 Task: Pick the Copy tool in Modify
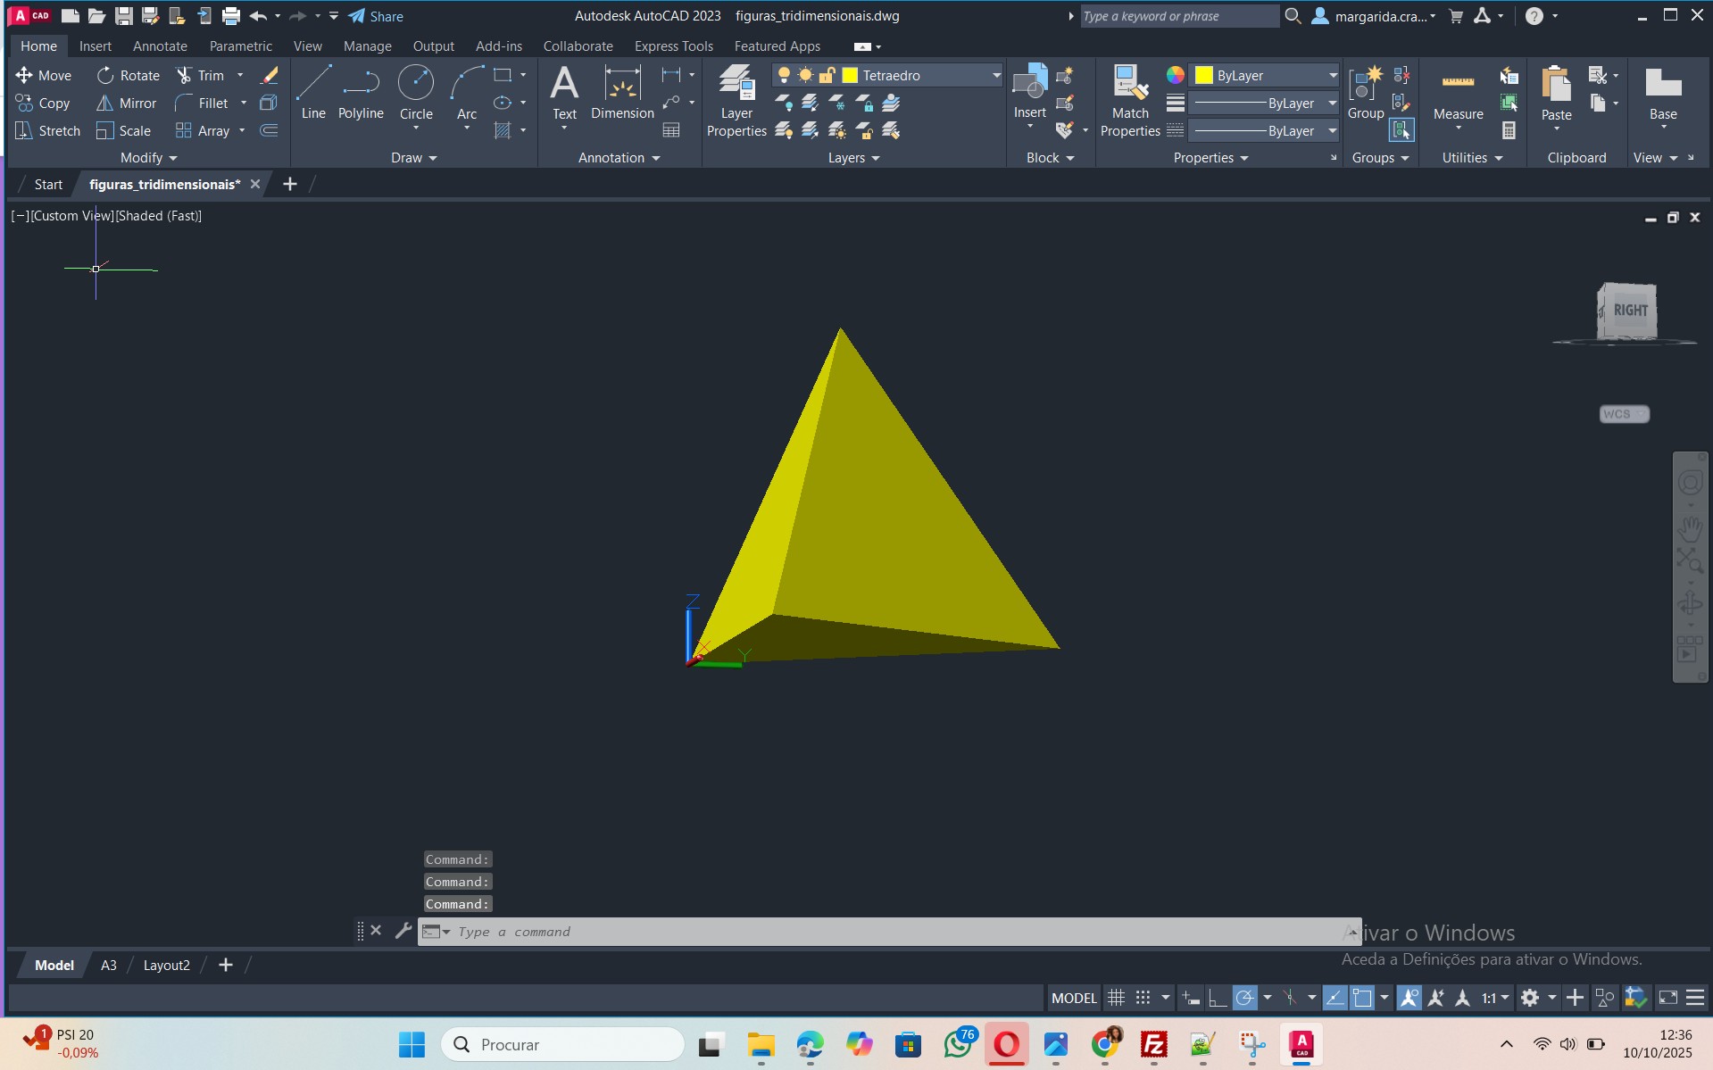[x=43, y=103]
